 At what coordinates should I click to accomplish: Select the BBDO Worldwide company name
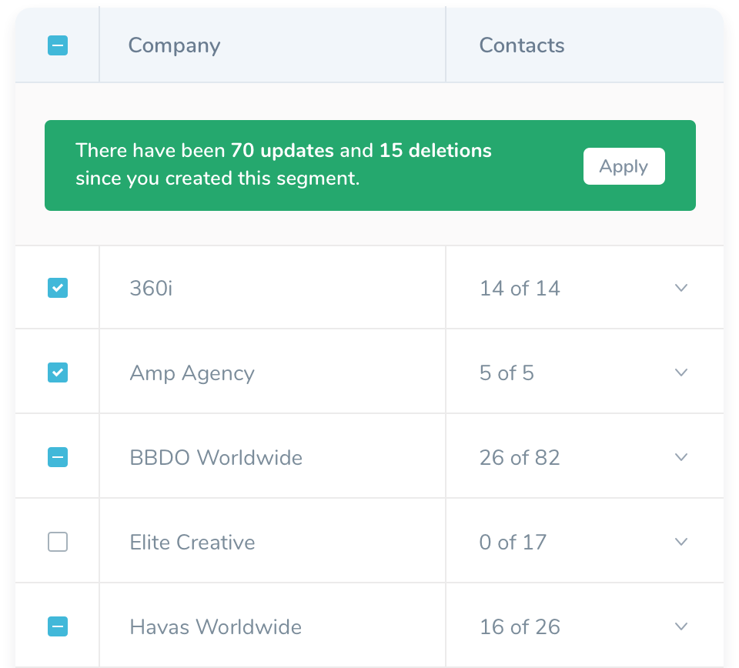tap(216, 458)
